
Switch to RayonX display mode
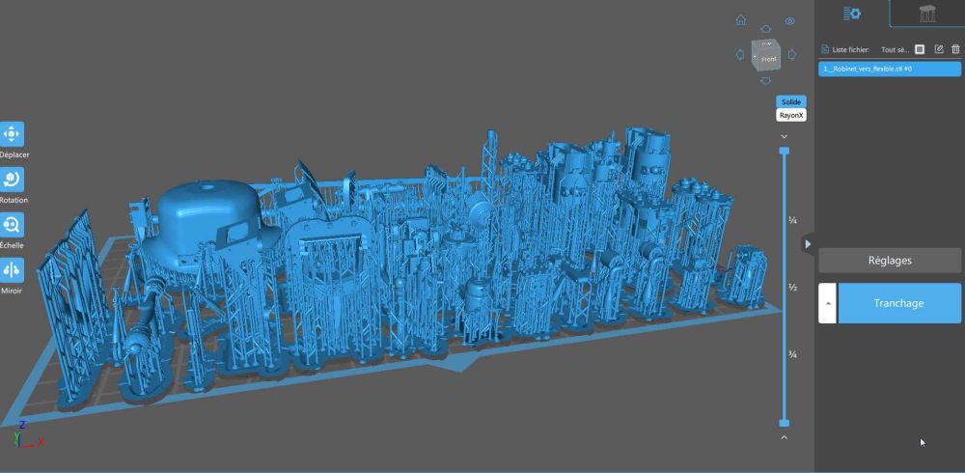[791, 115]
